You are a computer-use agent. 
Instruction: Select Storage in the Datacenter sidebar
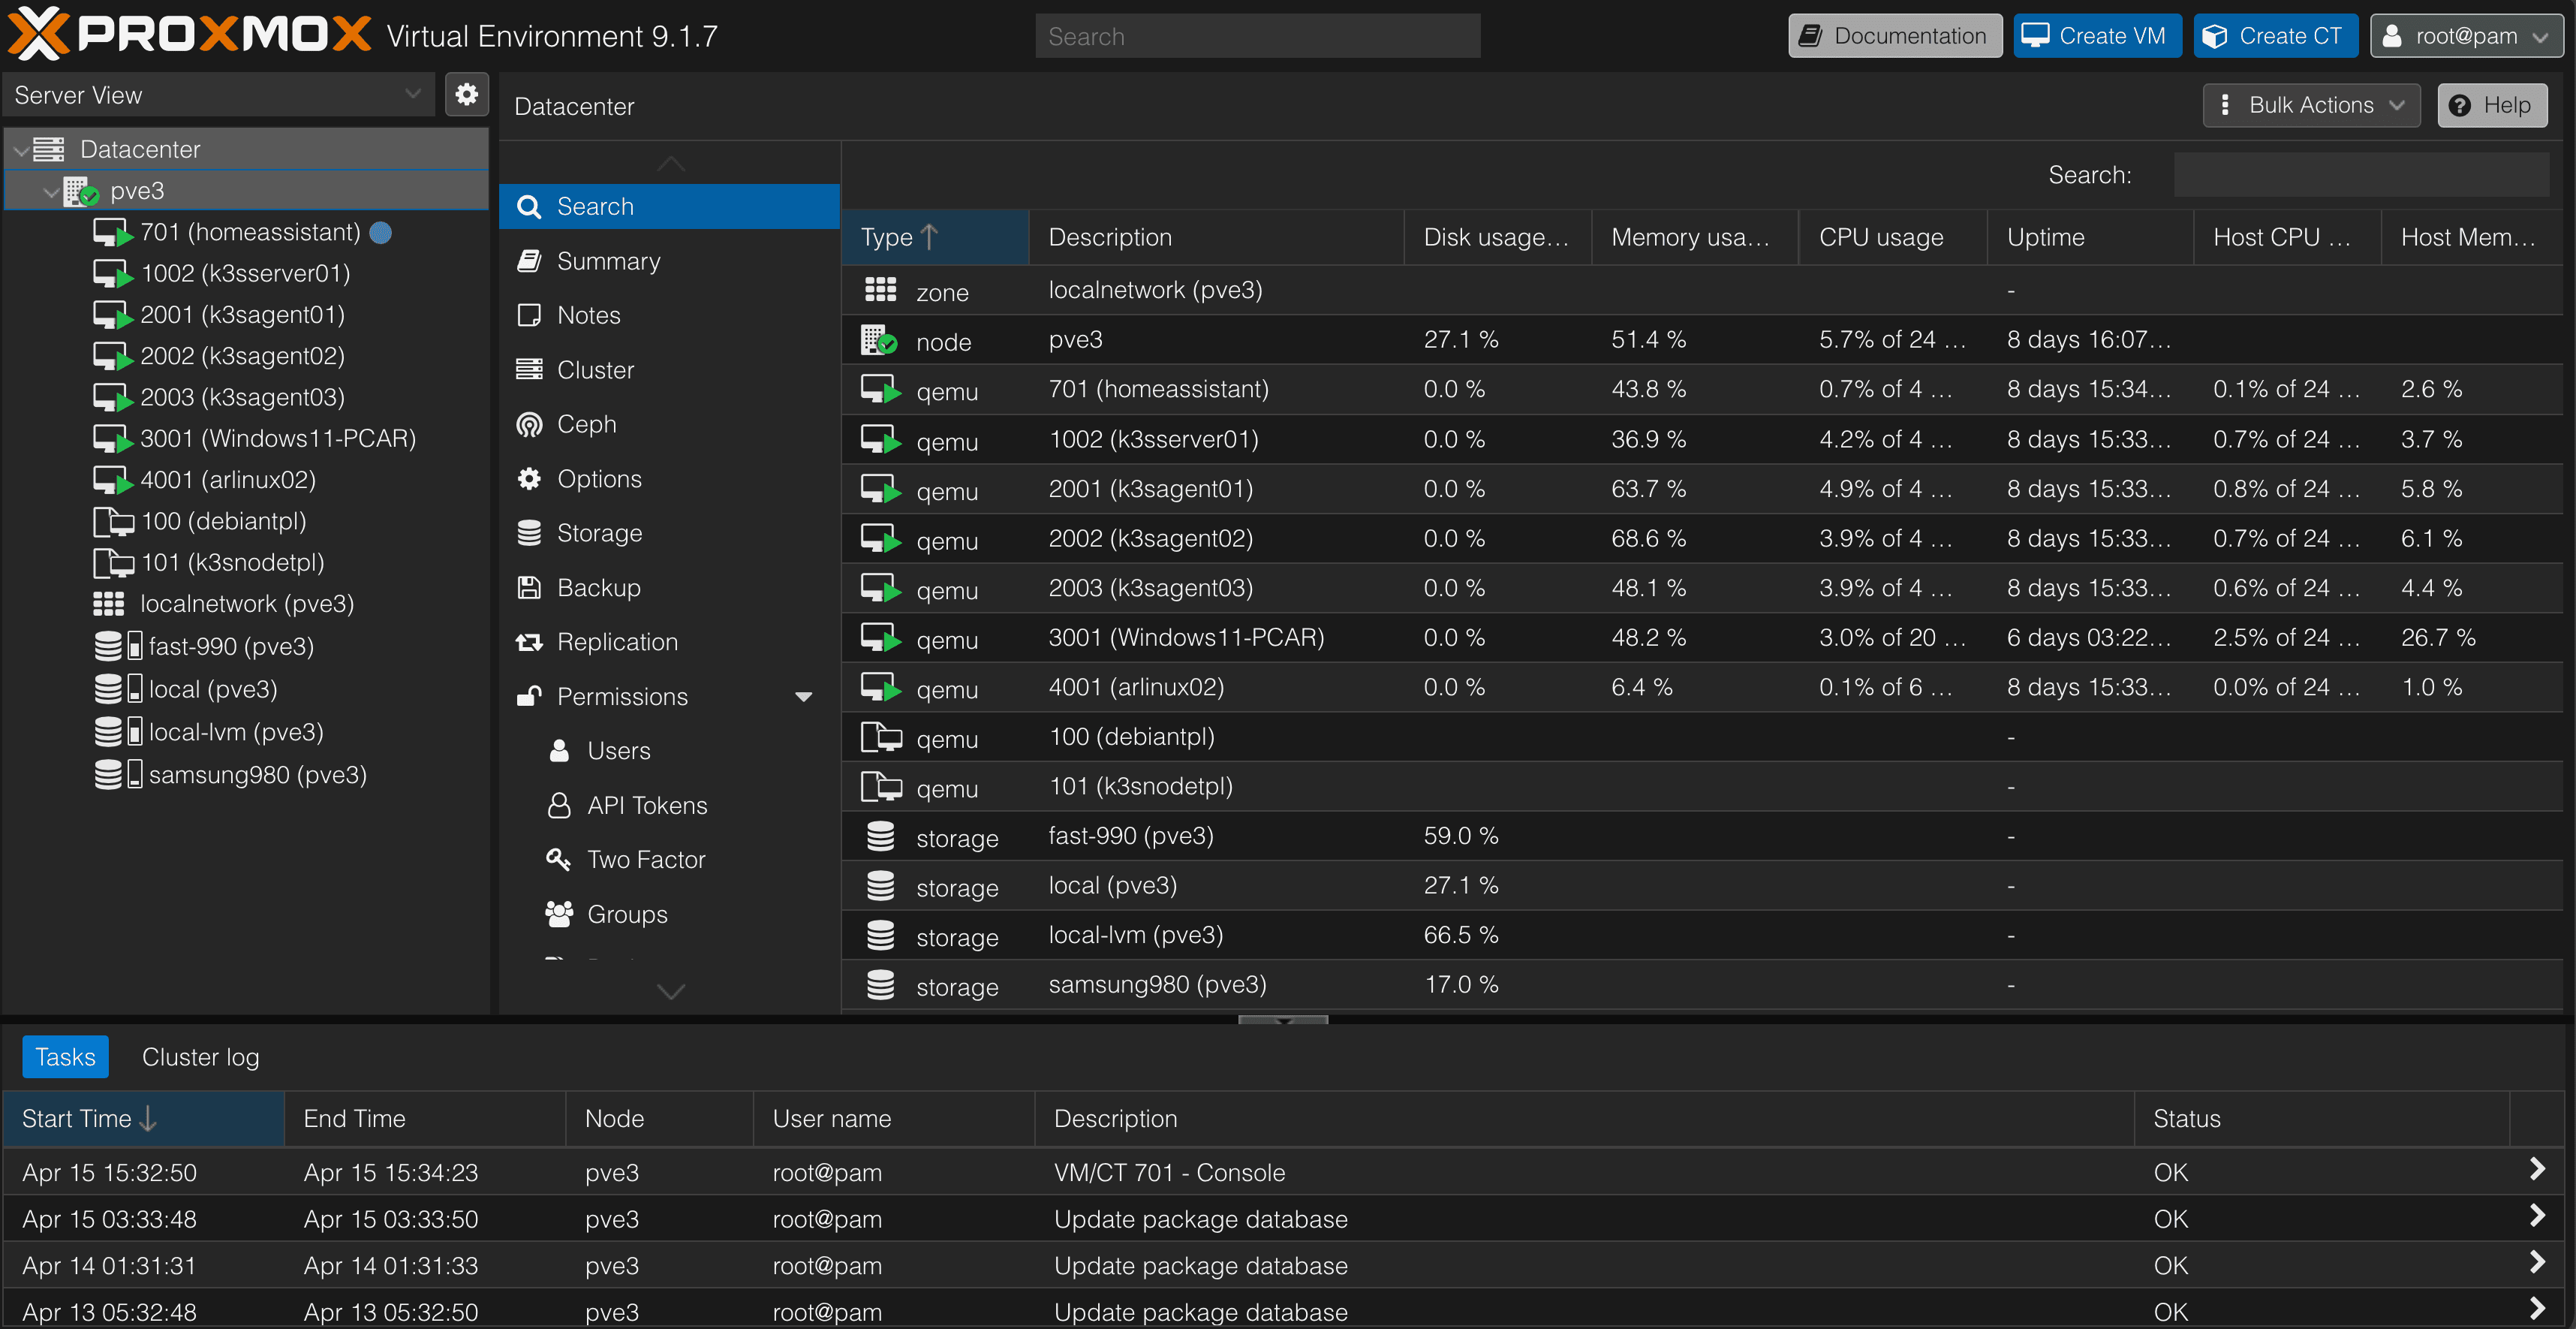[x=600, y=532]
